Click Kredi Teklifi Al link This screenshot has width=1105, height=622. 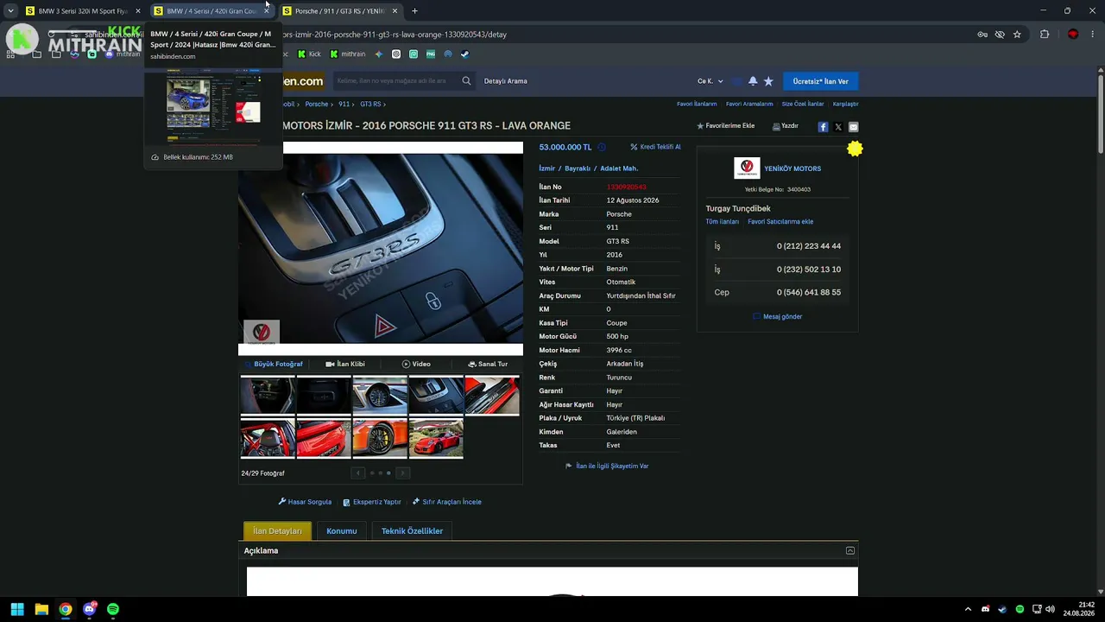[x=655, y=147]
